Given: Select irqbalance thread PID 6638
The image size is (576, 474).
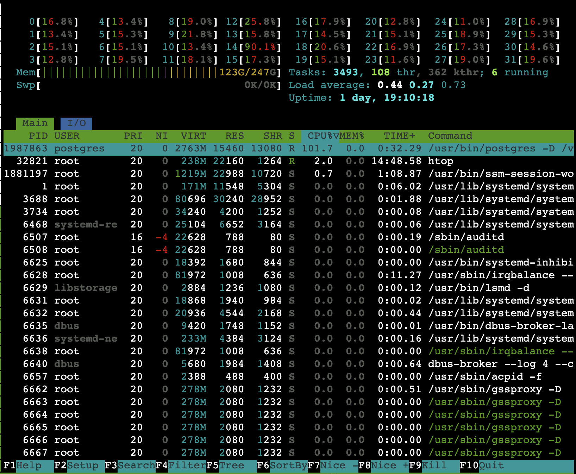Looking at the screenshot, I should (289, 351).
